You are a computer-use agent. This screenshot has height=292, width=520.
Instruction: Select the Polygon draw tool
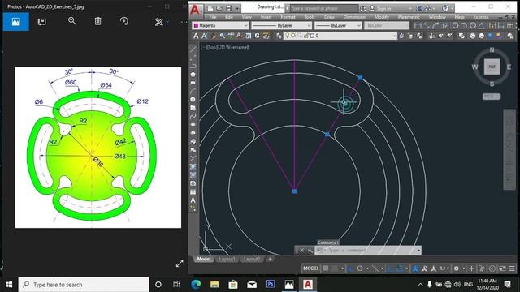pos(193,74)
